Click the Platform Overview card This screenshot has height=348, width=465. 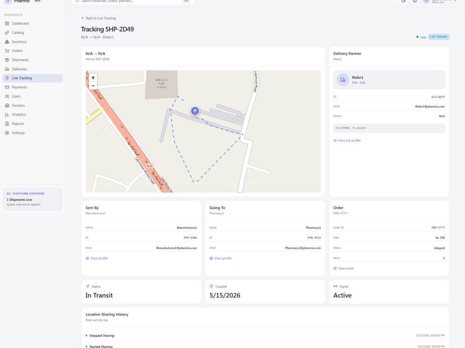click(x=33, y=199)
